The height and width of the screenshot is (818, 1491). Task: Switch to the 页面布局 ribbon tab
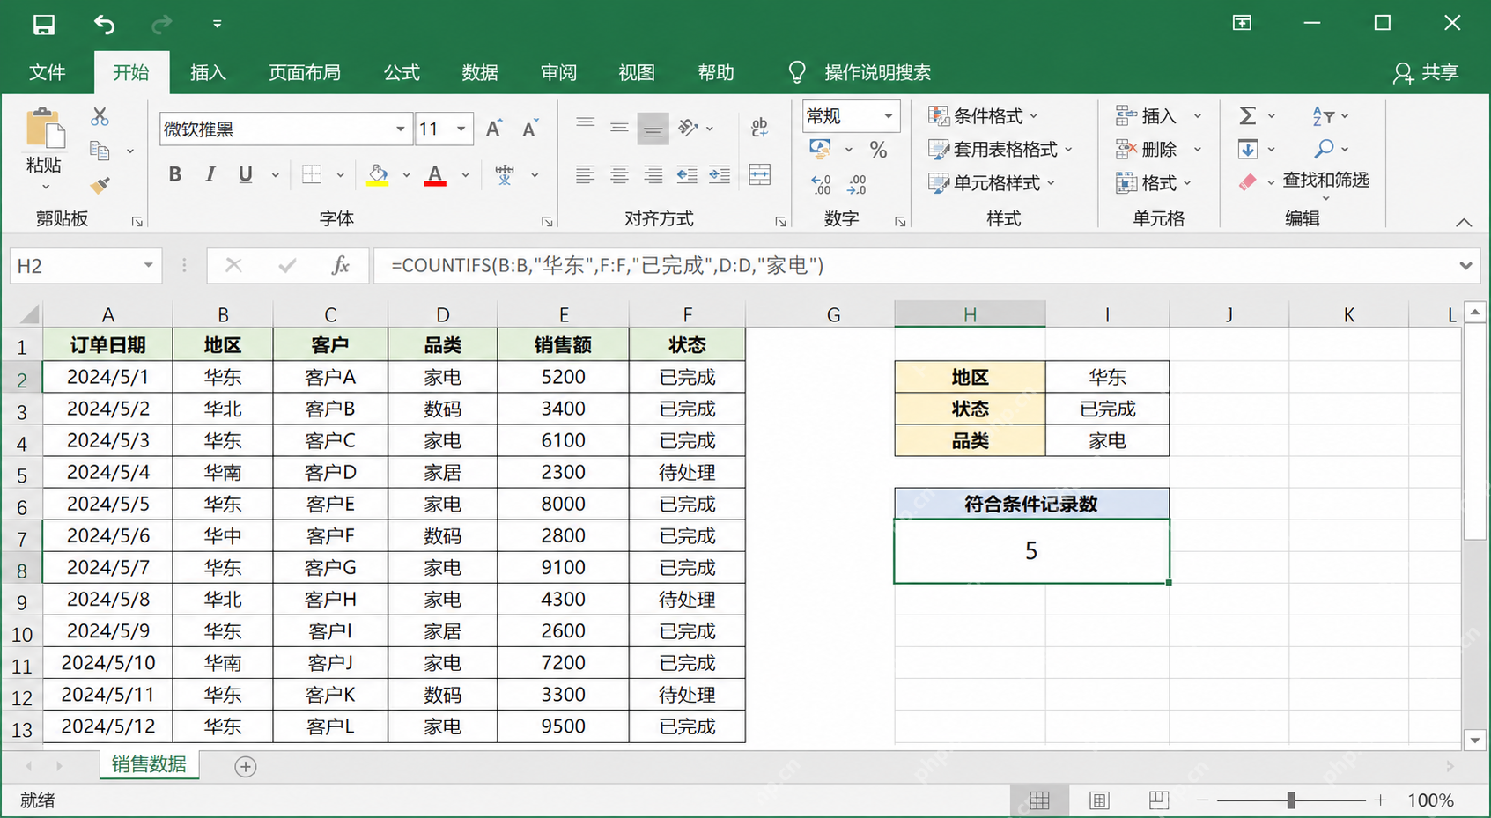pyautogui.click(x=305, y=72)
